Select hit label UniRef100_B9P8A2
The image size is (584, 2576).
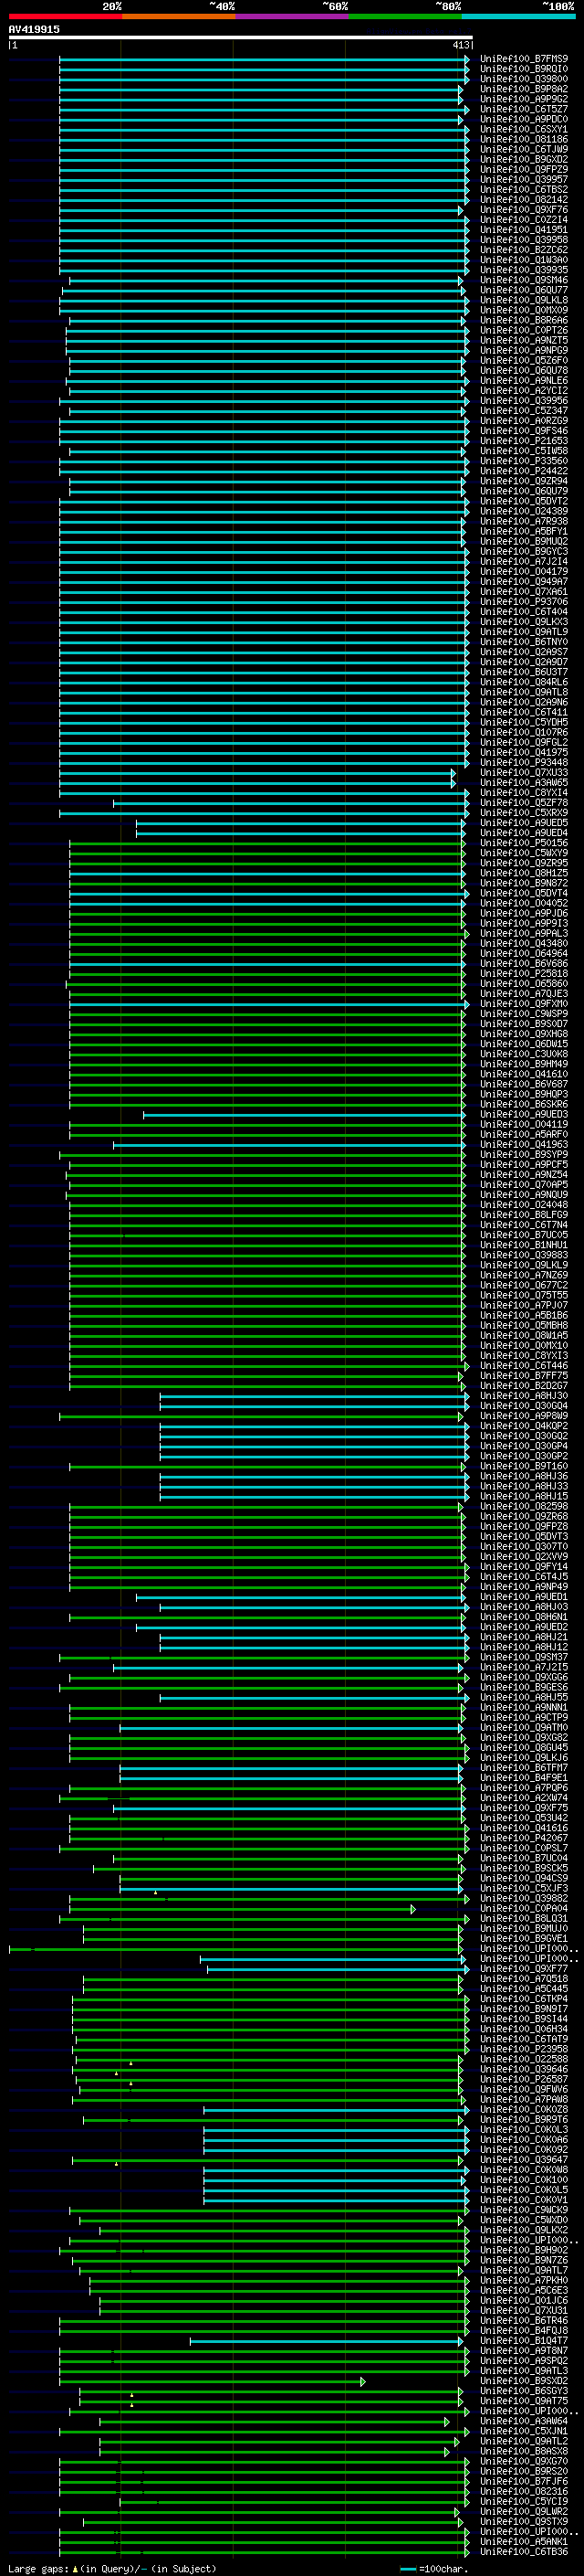tap(524, 89)
